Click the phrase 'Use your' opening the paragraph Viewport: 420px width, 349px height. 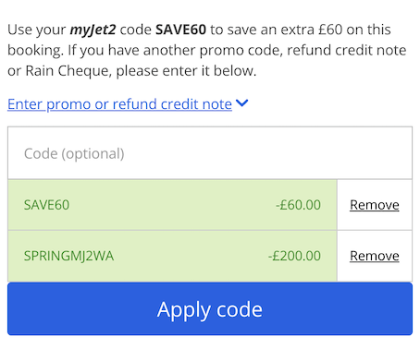36,30
